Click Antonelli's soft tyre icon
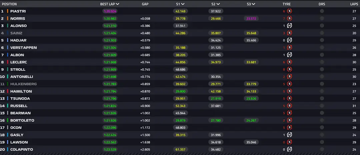Viewport: 360px width, 155px height. tap(290, 77)
